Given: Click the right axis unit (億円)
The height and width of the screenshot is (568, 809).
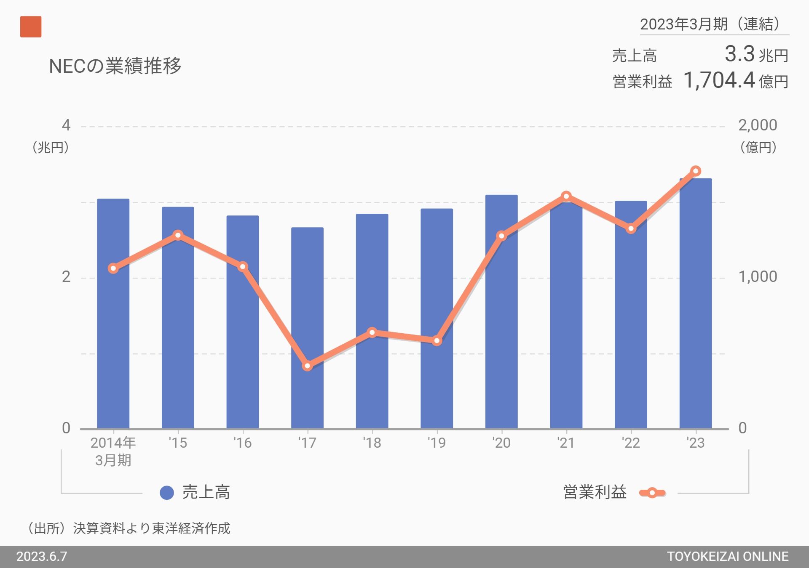Looking at the screenshot, I should click(758, 147).
